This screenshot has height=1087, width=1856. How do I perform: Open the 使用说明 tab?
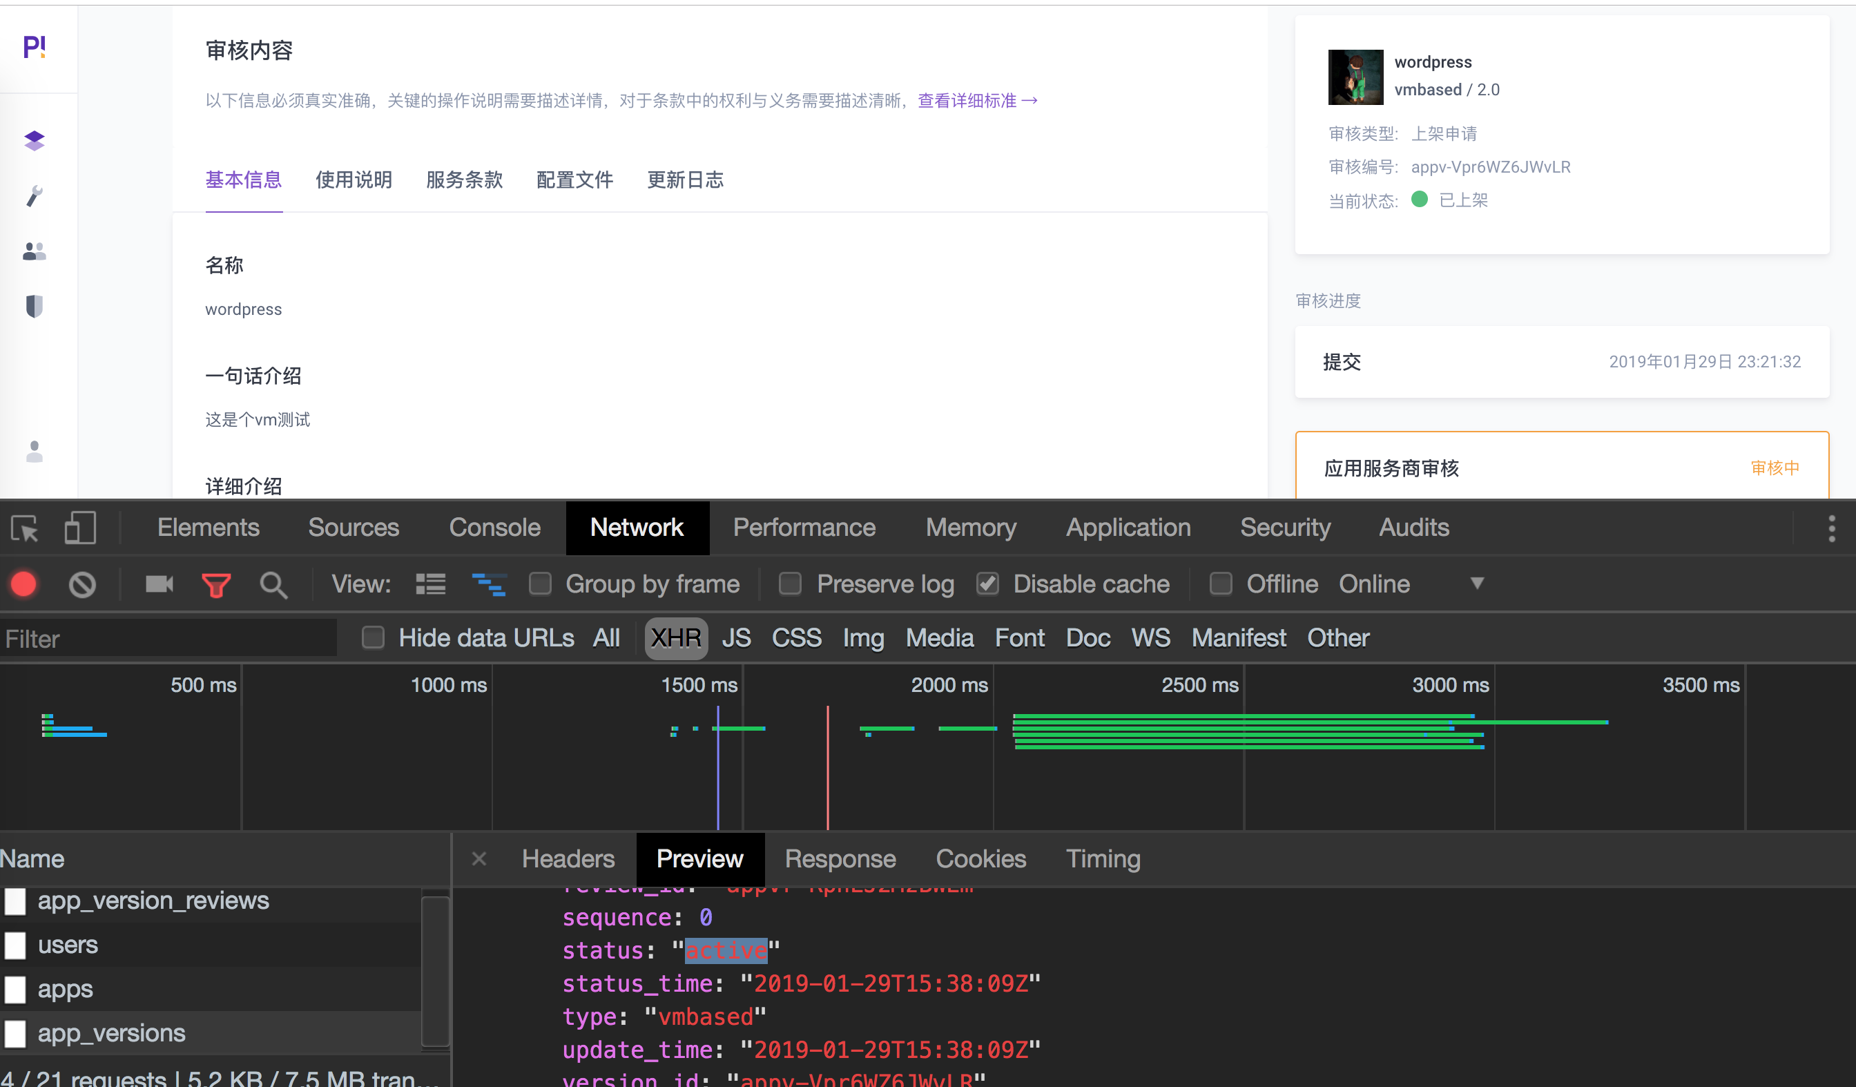click(354, 180)
